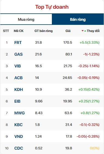
Task: Click the Top Tự doanh title
Action: (x=52, y=7)
